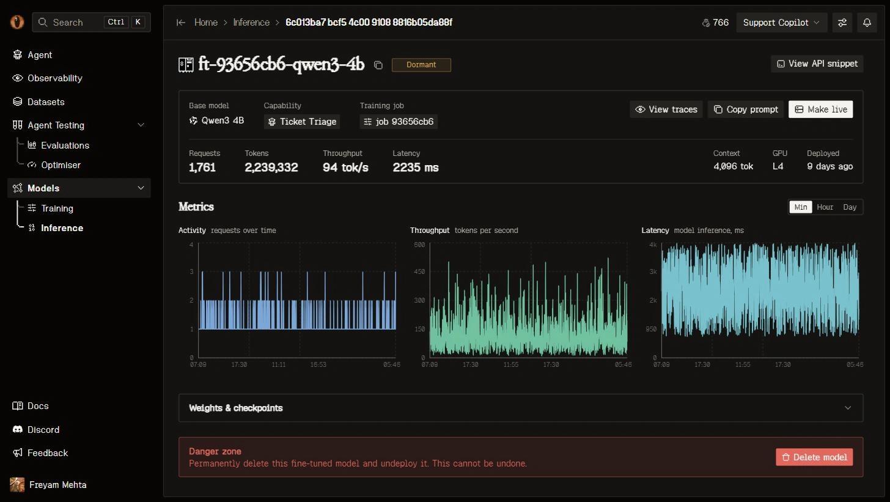This screenshot has width=890, height=502.
Task: Click the Qwen3 4B base model
Action: click(216, 121)
